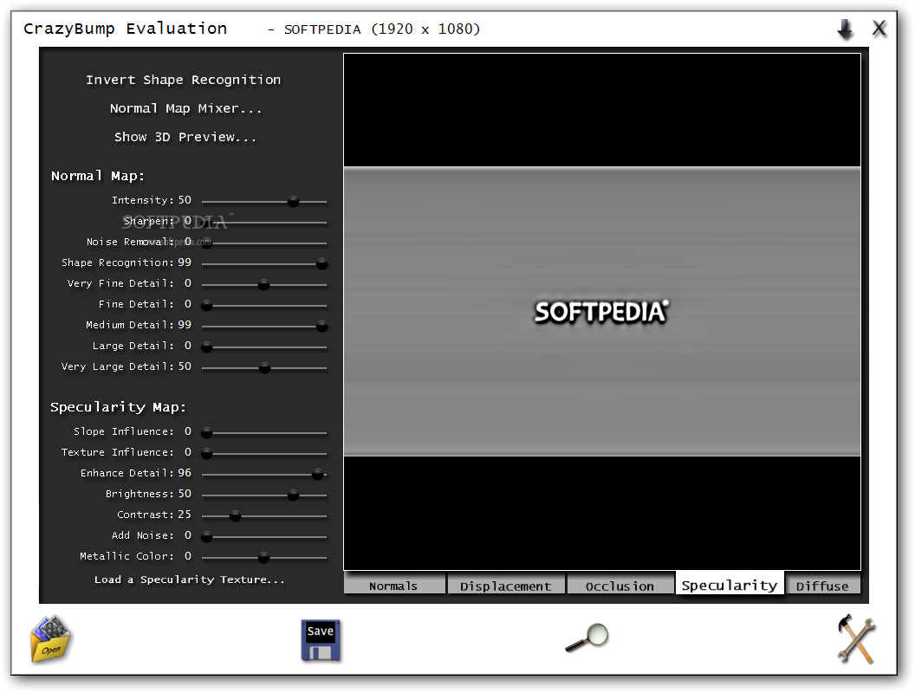915x693 pixels.
Task: Select the Specularity tab
Action: click(730, 584)
